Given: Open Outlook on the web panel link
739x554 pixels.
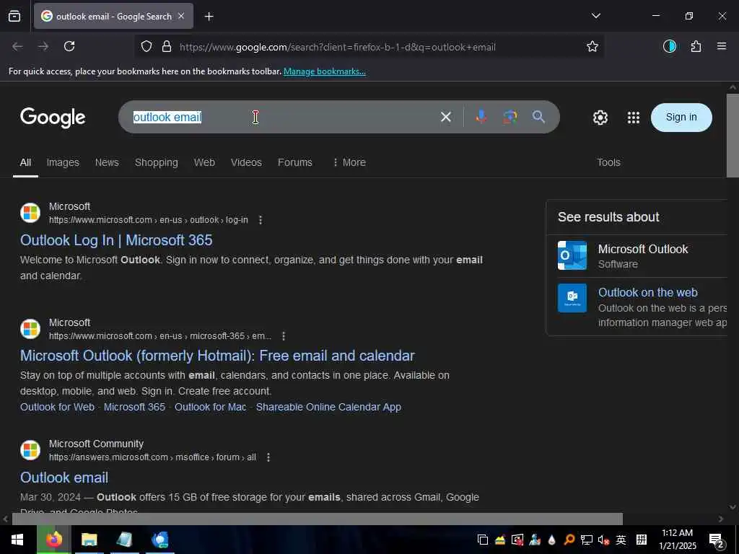Looking at the screenshot, I should pyautogui.click(x=647, y=293).
